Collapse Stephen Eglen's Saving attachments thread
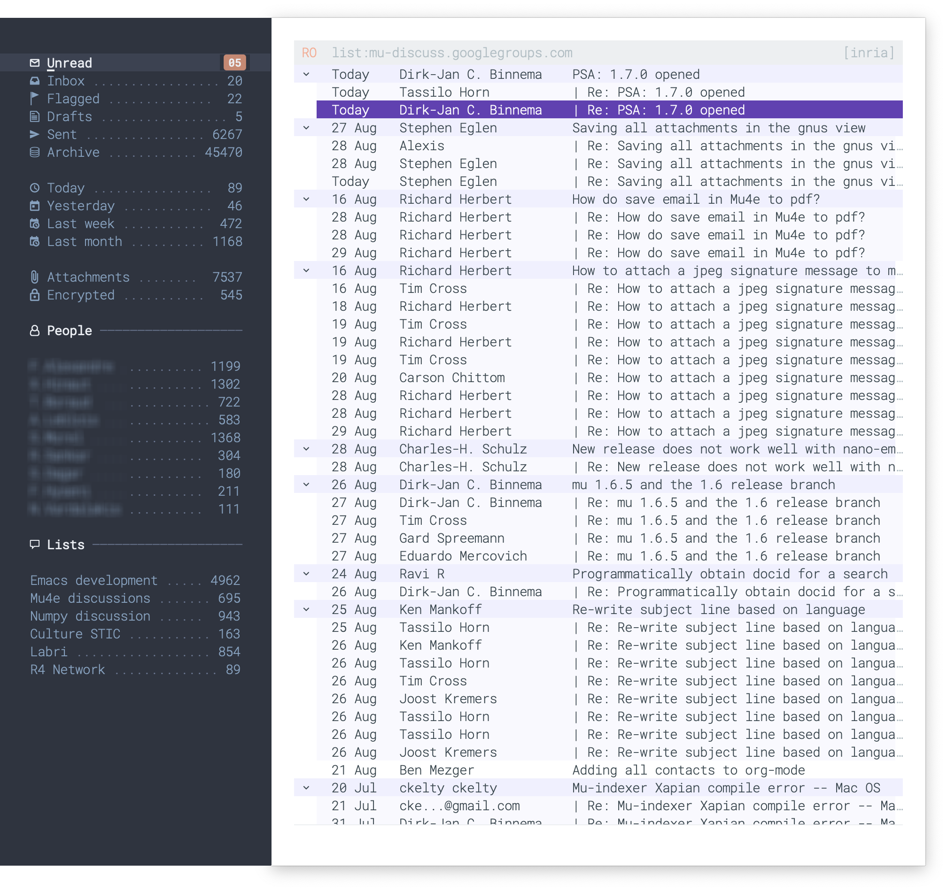947x891 pixels. (306, 128)
